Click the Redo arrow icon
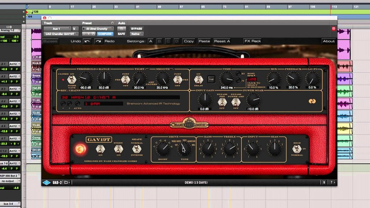 (99, 41)
